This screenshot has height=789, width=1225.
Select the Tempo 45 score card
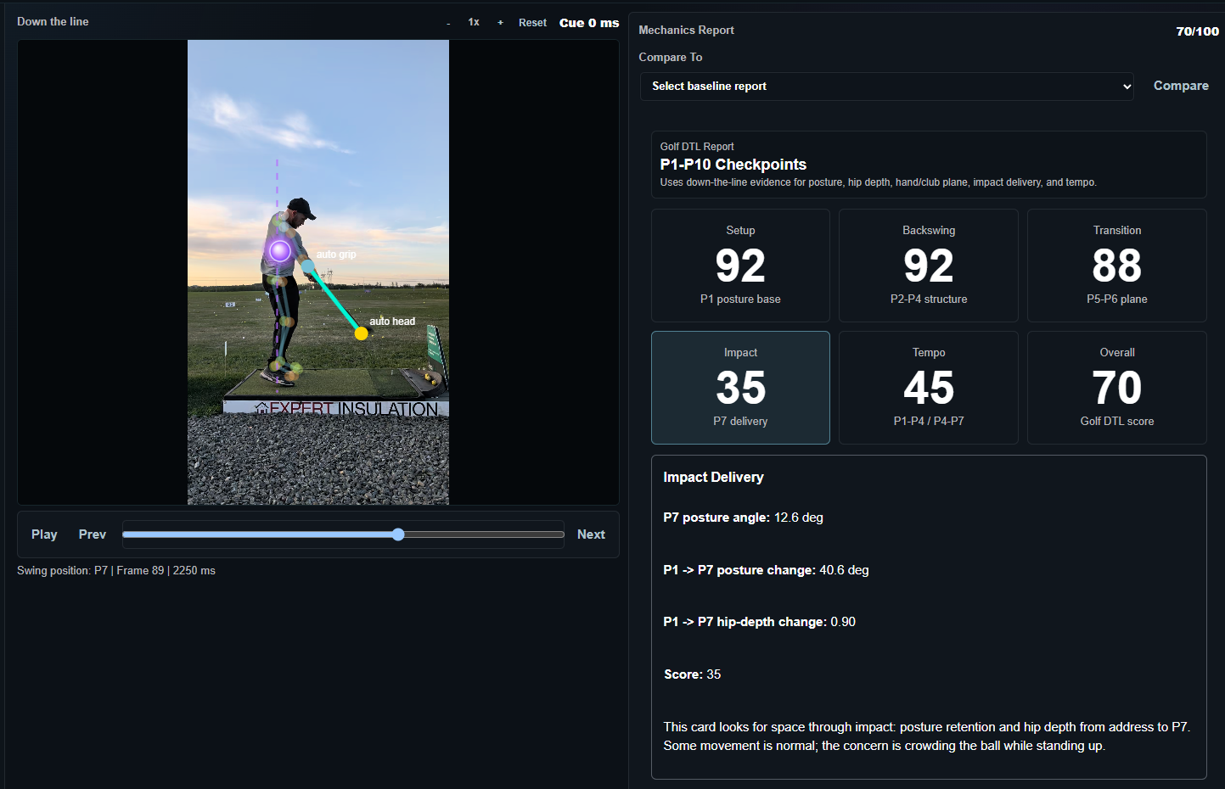929,388
